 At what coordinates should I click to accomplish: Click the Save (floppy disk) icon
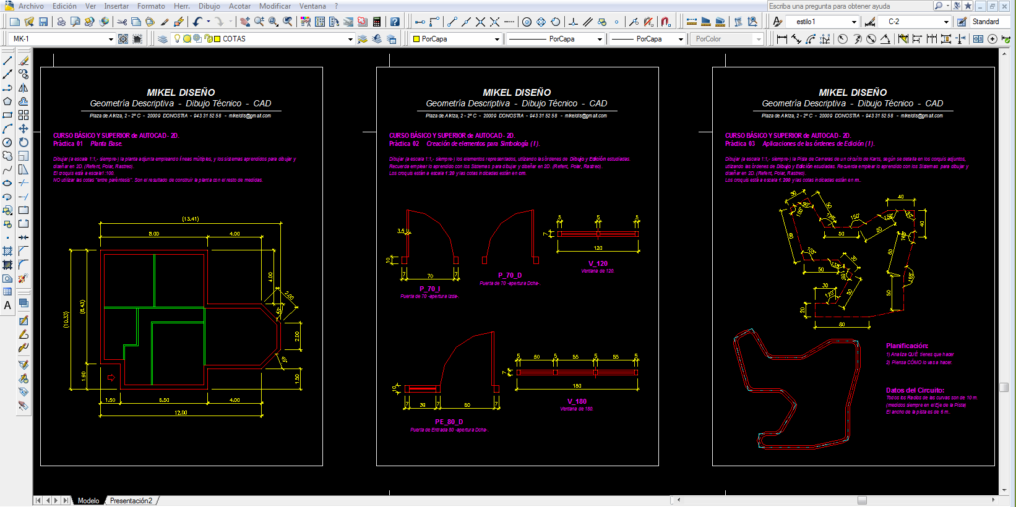click(43, 22)
